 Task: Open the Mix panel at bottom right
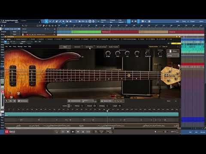(x=196, y=132)
